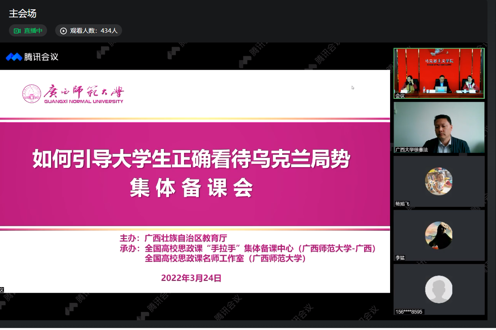Select 杨旭飞's round avatar photo

point(438,181)
